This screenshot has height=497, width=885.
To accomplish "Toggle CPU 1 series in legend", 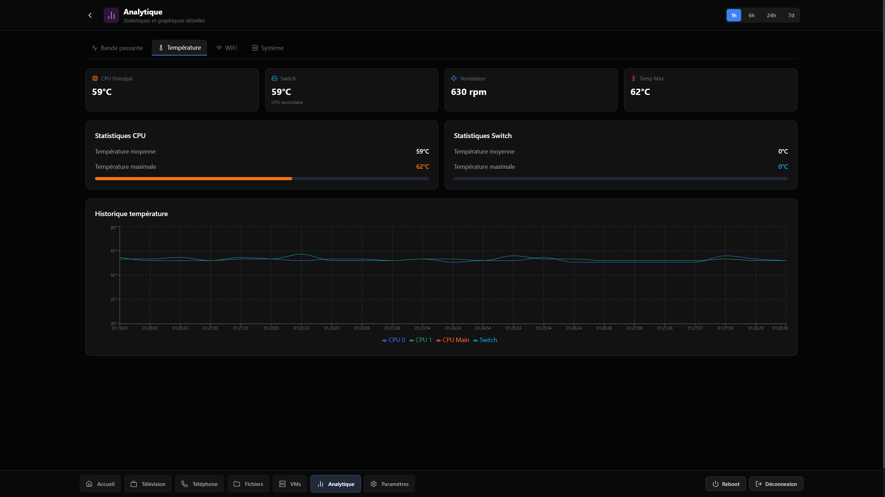I will tap(420, 340).
